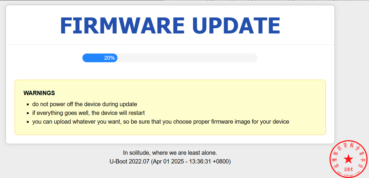Click the U-Boot 2022.07 version text
The image size is (369, 178).
(x=129, y=161)
